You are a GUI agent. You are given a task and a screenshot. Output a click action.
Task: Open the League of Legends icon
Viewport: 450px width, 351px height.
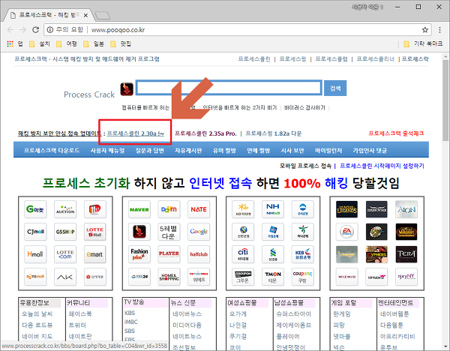click(347, 209)
